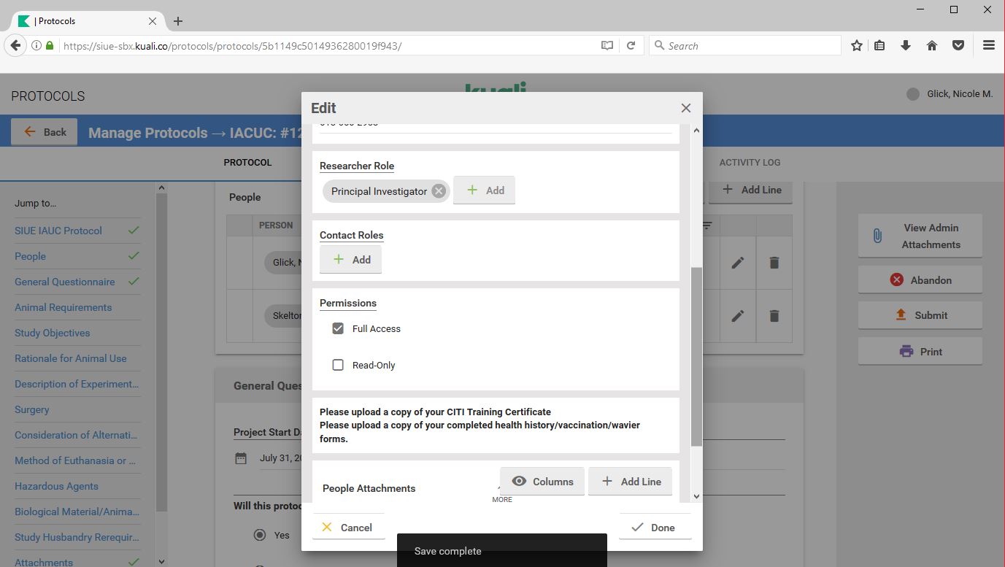Open the Firefox hamburger menu
This screenshot has width=1005, height=567.
tap(989, 45)
